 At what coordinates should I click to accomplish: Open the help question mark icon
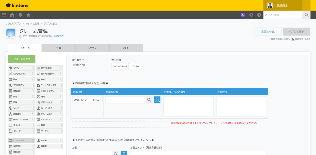pos(259,15)
